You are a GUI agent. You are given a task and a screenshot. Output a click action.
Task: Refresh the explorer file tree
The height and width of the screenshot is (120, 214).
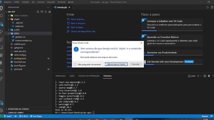coord(46,12)
